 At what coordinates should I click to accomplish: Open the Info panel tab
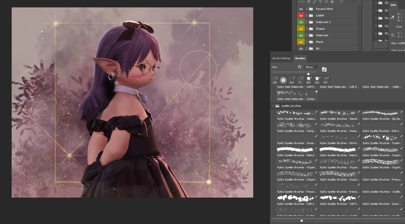click(394, 5)
